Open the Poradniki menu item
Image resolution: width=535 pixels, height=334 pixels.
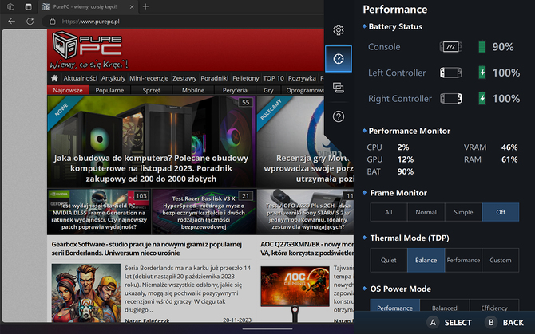214,78
